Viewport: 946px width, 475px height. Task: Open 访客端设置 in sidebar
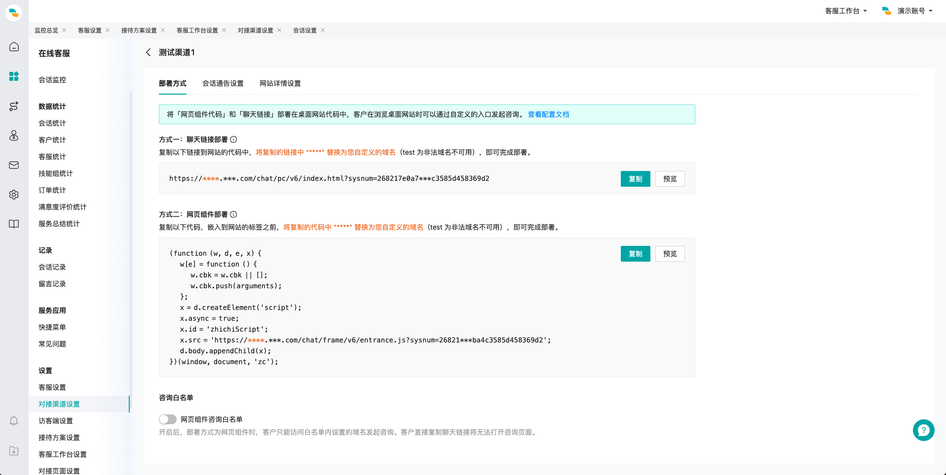[56, 421]
